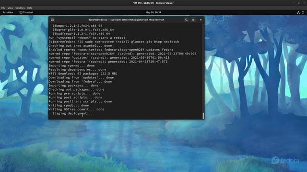Image resolution: width=307 pixels, height=172 pixels.
Task: Open the Remote Viewer File menu
Action: point(3,8)
